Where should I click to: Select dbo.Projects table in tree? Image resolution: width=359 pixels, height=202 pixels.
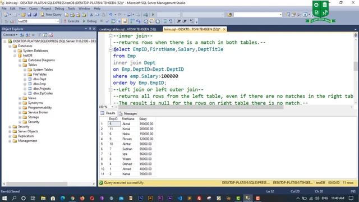[x=42, y=89]
